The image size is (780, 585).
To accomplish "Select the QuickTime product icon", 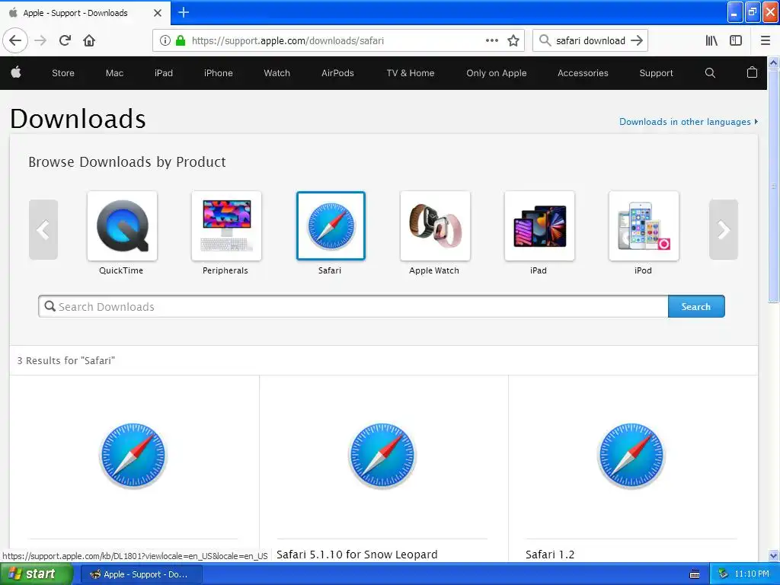I will pyautogui.click(x=122, y=225).
